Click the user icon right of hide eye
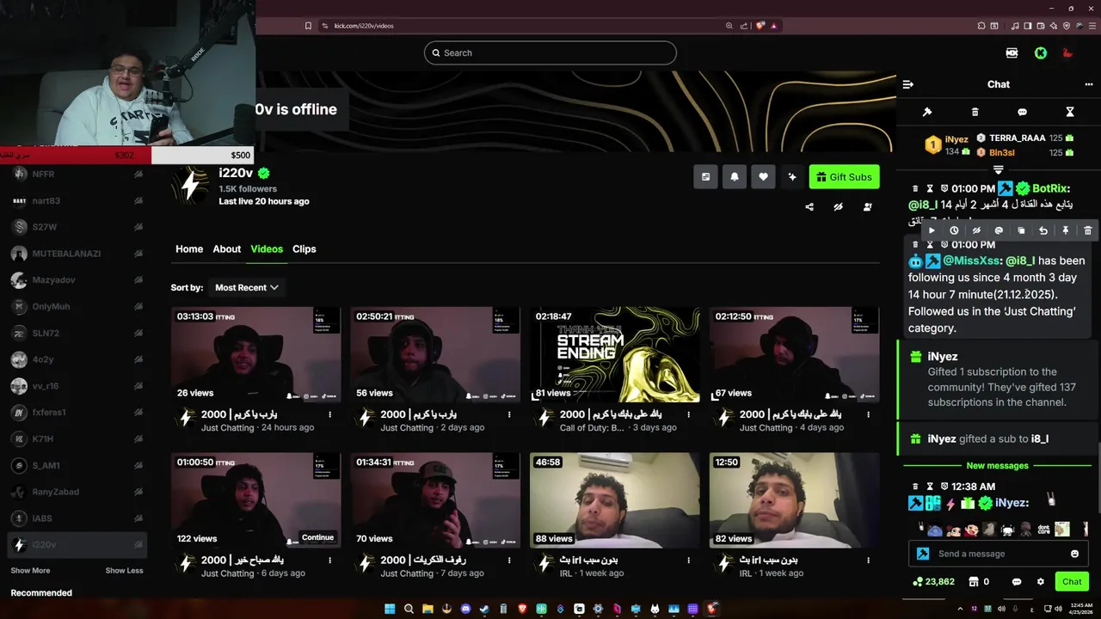Viewport: 1101px width, 619px height. click(x=867, y=207)
